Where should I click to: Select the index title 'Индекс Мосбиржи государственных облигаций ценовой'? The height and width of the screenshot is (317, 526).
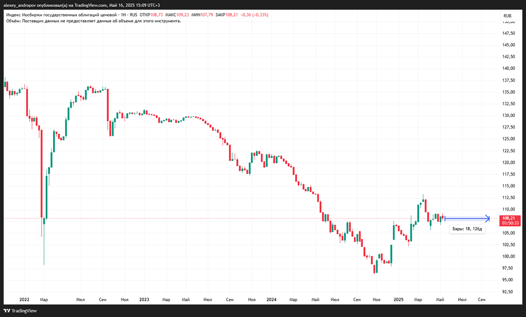62,15
